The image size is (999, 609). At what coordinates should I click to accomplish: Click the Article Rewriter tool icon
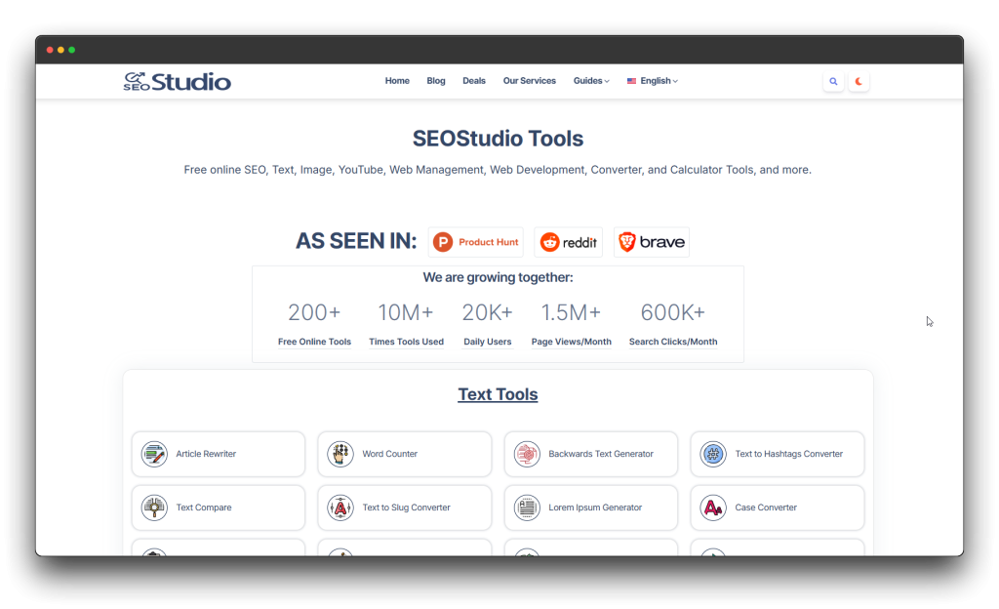154,454
